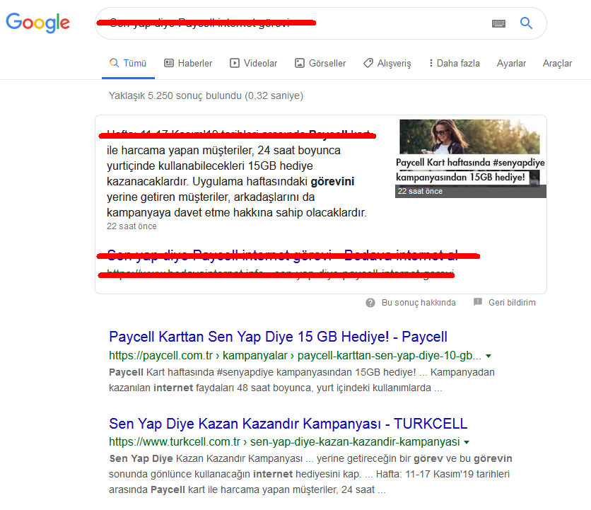
Task: Click the paycell.com.tr green URL
Action: click(x=295, y=355)
